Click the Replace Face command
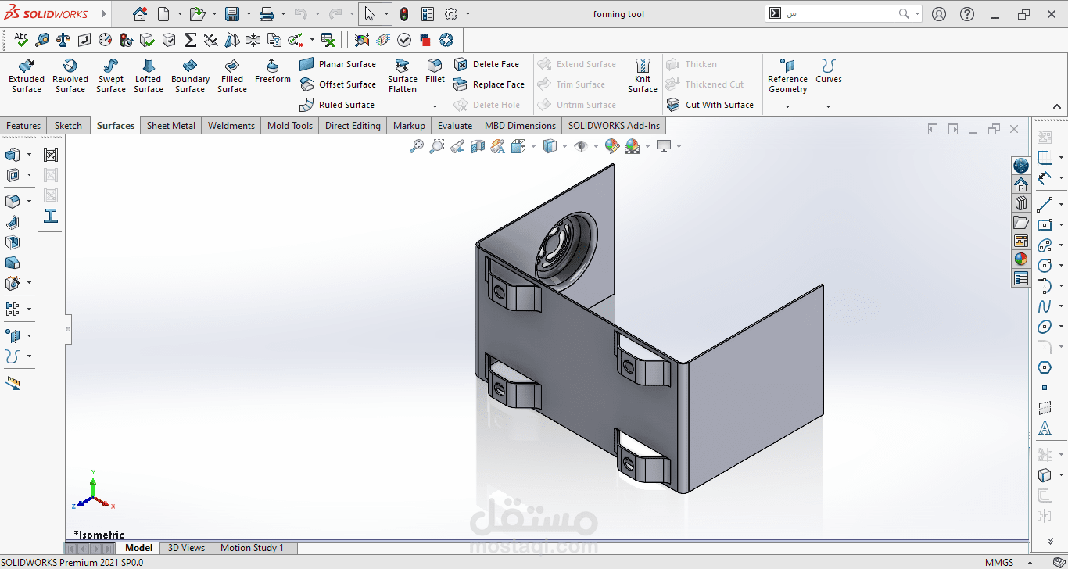The width and height of the screenshot is (1068, 569). point(489,84)
